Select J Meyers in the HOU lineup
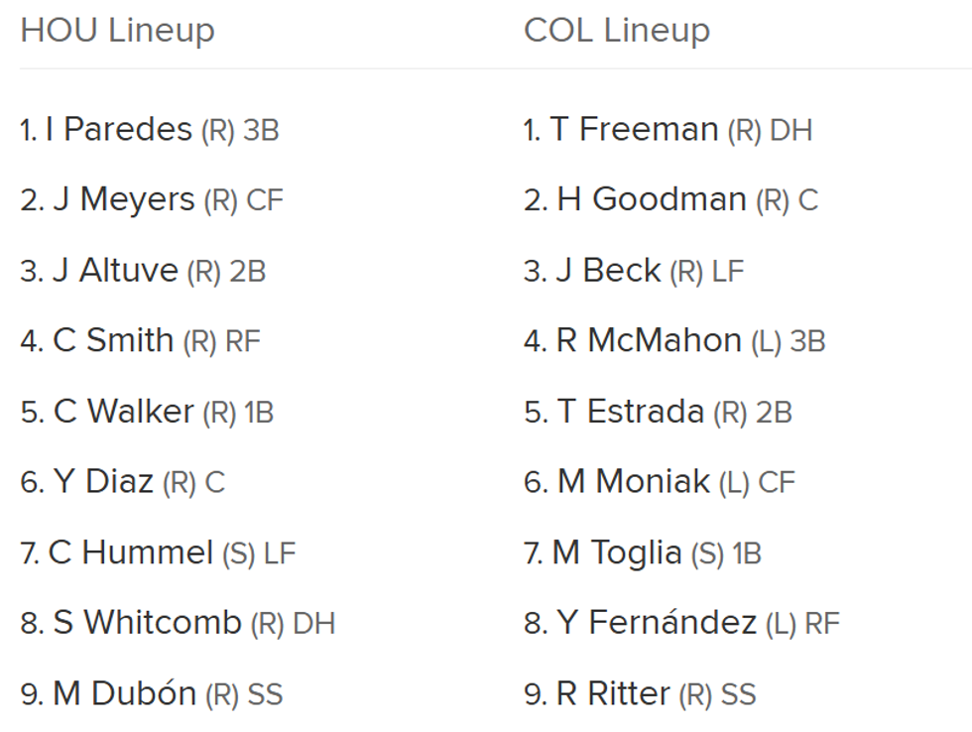Screen dimensions: 972x732 (123, 200)
